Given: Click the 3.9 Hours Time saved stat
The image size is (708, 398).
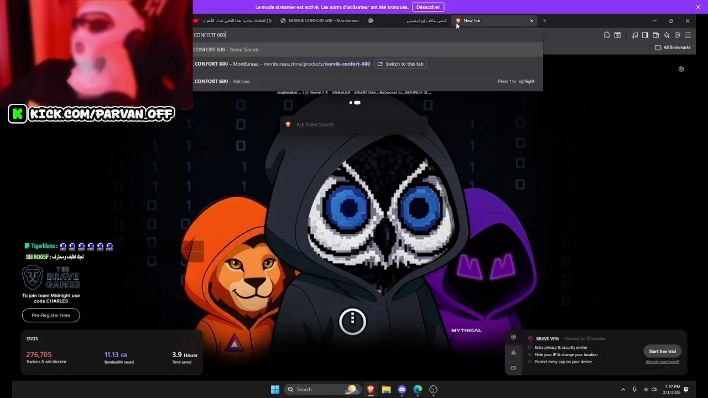Looking at the screenshot, I should (184, 358).
